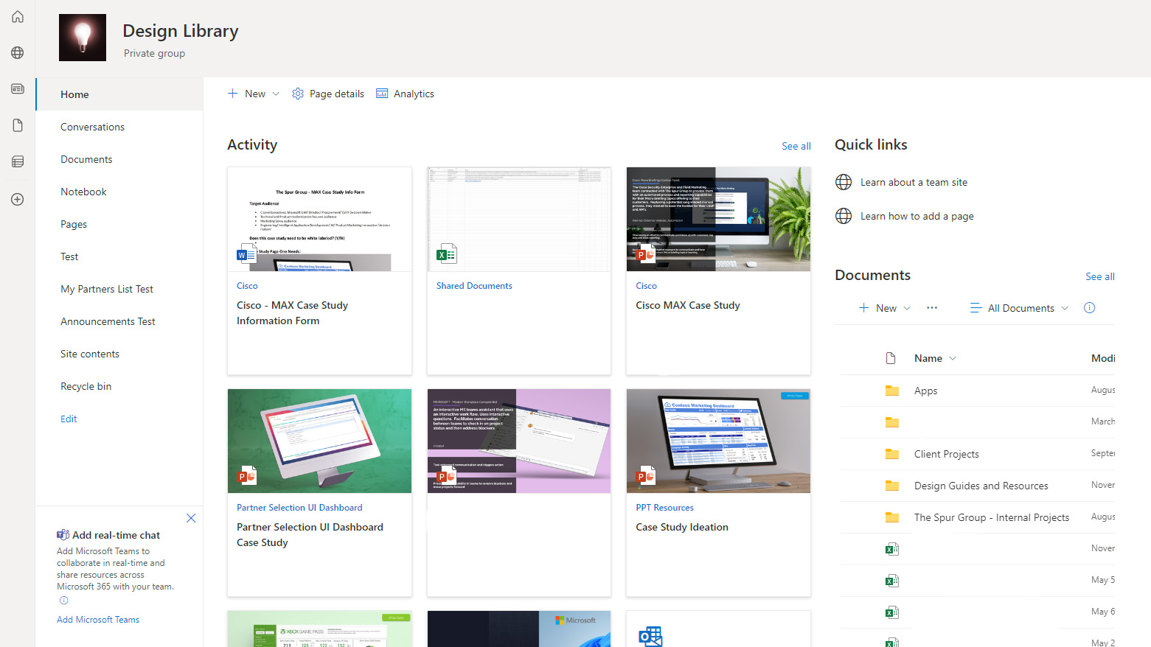Click the Create plus-circle icon in app bar

pos(18,199)
